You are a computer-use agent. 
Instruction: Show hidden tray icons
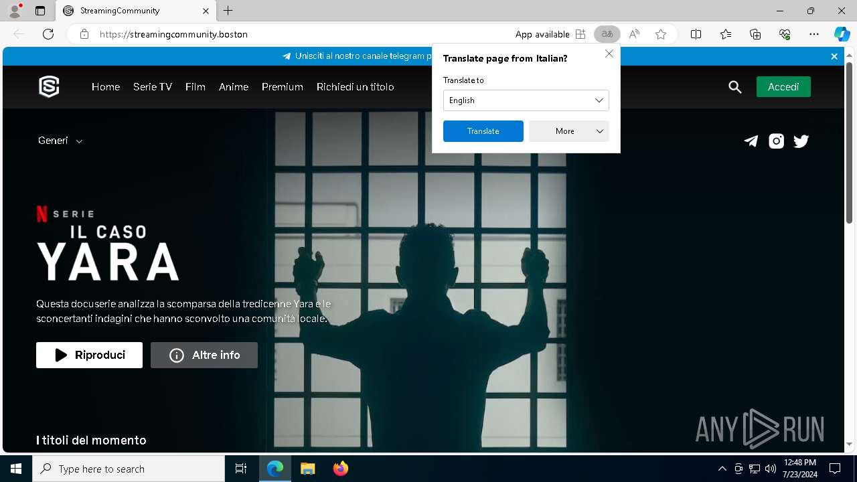point(722,469)
